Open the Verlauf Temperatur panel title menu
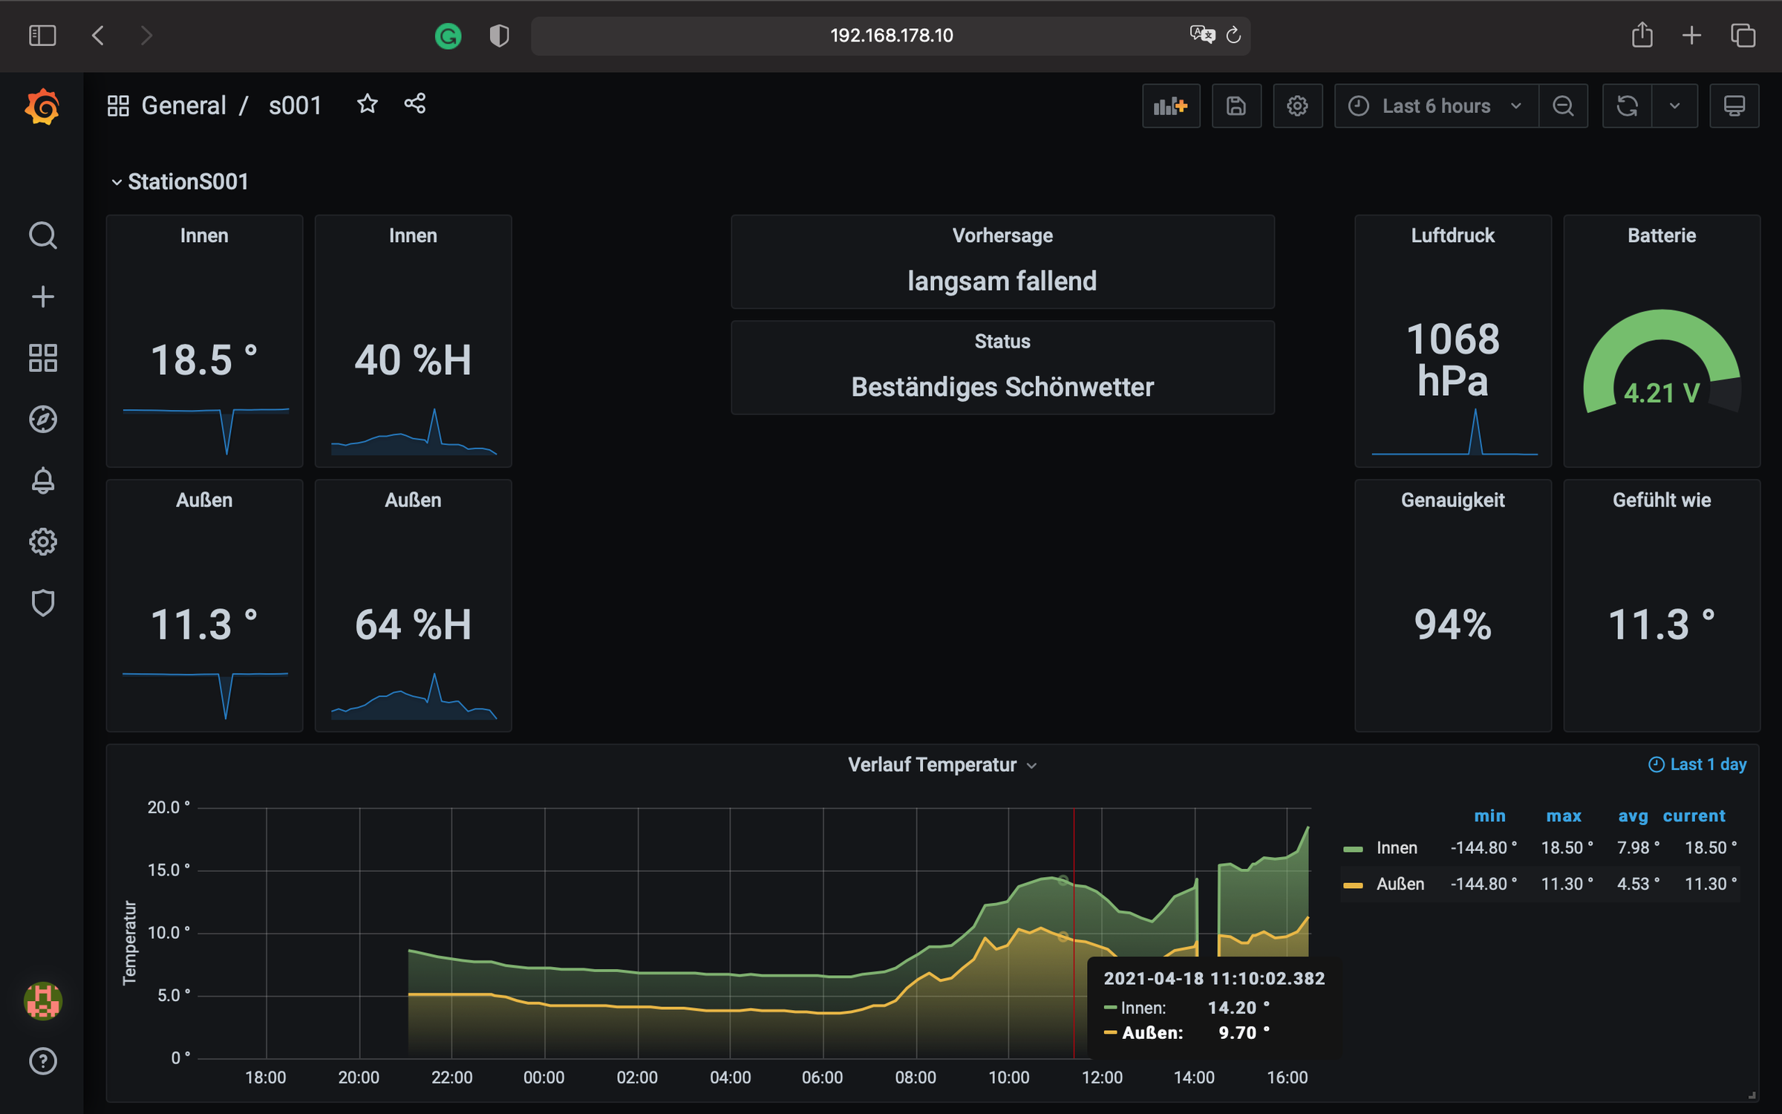Screen dimensions: 1782x1114 932,765
